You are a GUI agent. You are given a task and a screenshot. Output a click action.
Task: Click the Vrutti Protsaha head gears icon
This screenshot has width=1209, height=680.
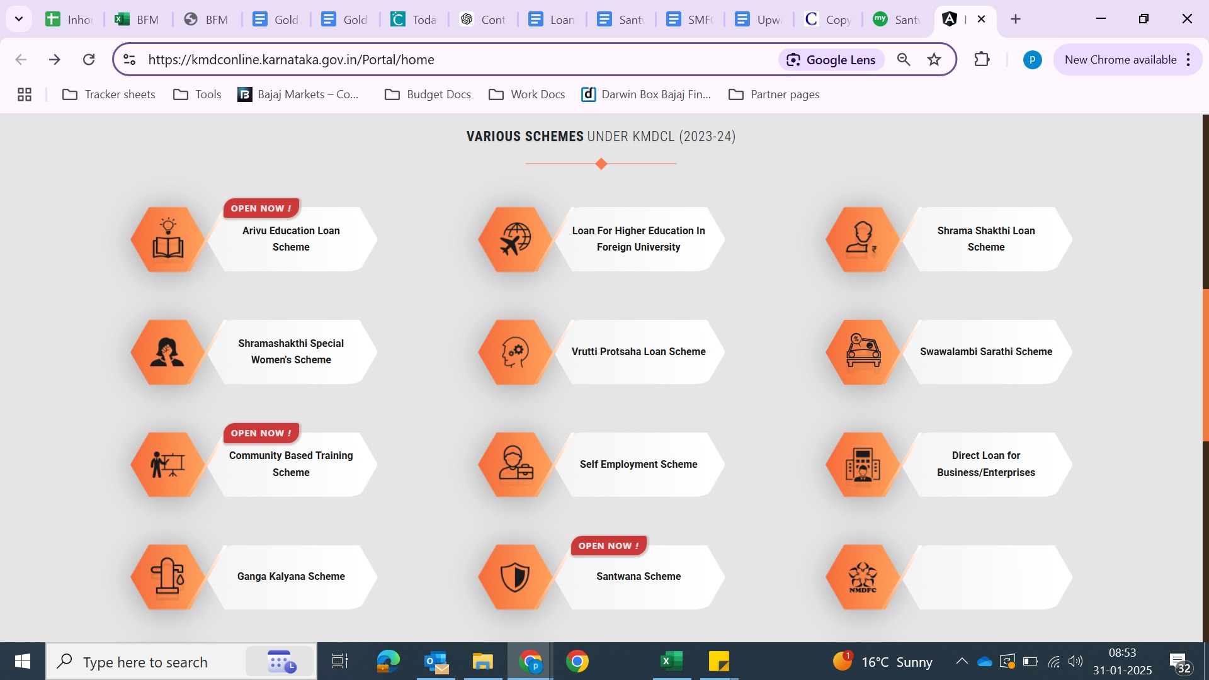(x=515, y=352)
